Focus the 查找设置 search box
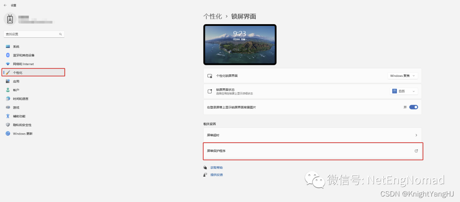 pos(34,34)
